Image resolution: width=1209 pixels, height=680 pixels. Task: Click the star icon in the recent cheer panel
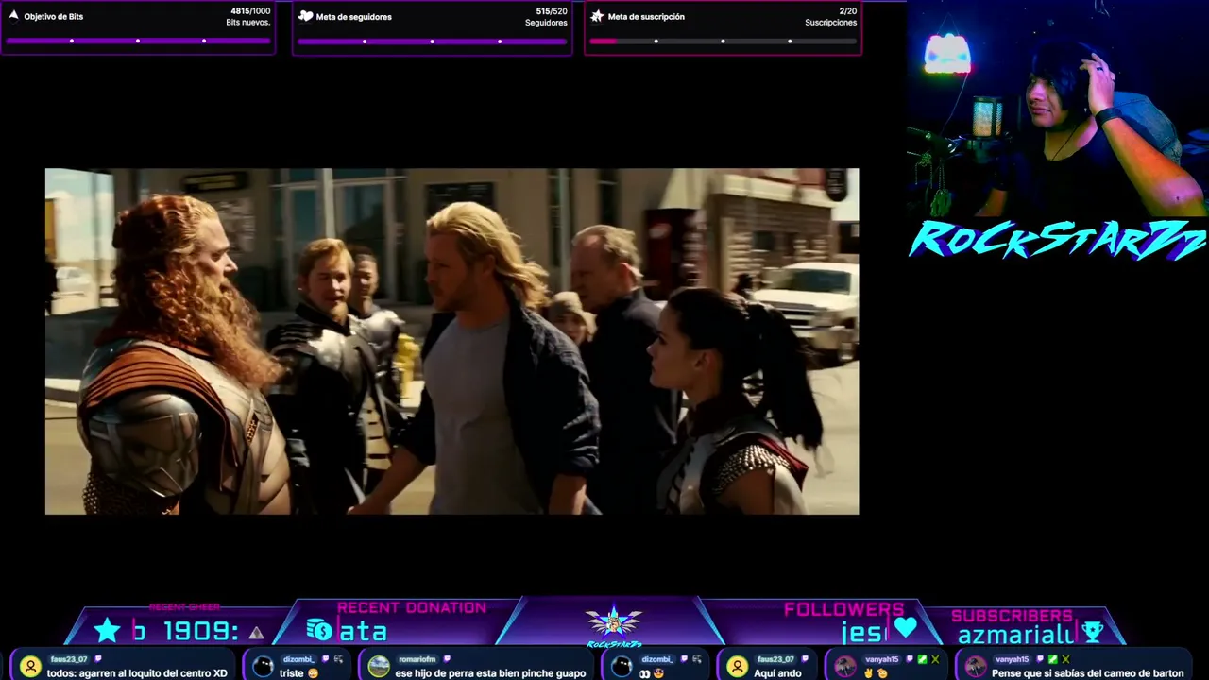pyautogui.click(x=108, y=630)
